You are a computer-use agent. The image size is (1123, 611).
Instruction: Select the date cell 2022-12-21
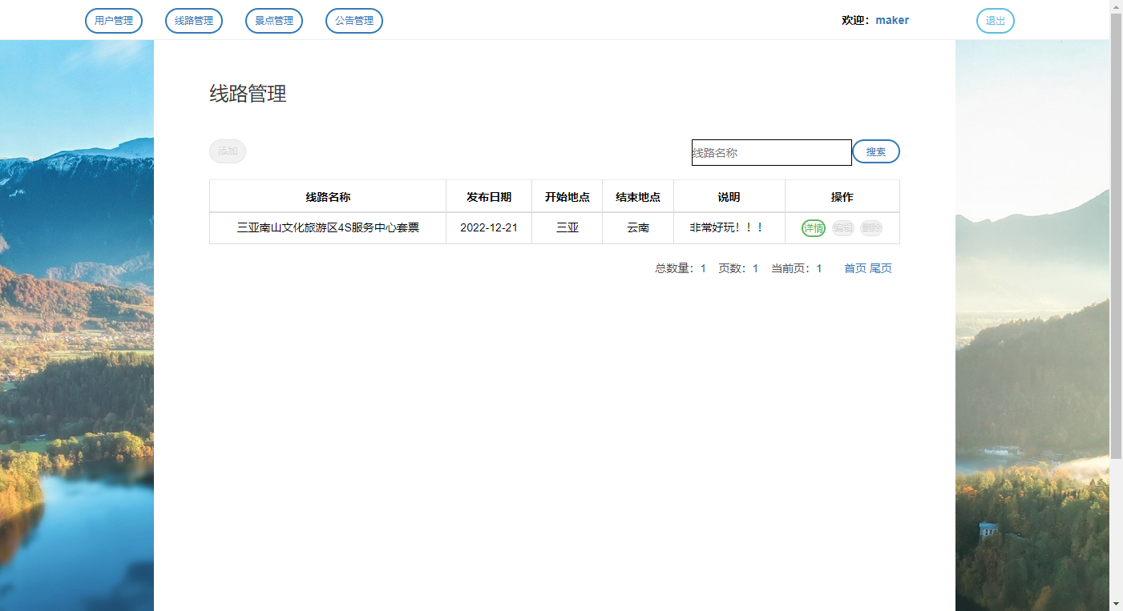click(x=489, y=228)
